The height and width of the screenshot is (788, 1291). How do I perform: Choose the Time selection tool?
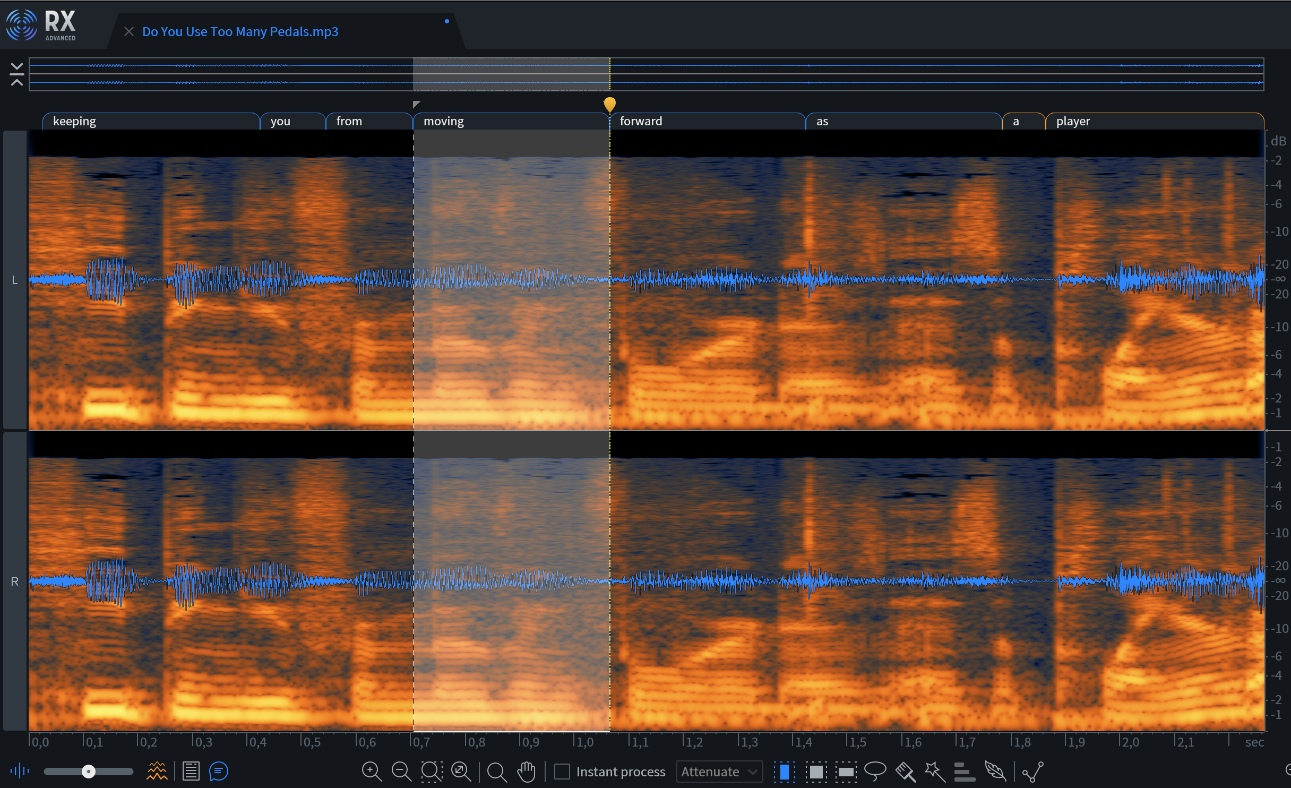(784, 771)
